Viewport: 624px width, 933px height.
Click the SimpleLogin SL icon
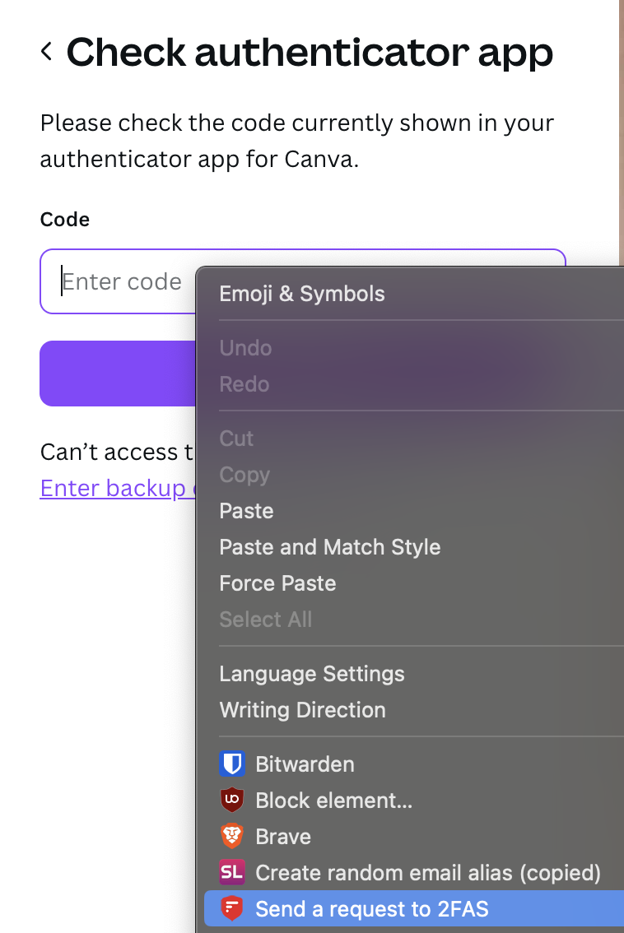232,872
